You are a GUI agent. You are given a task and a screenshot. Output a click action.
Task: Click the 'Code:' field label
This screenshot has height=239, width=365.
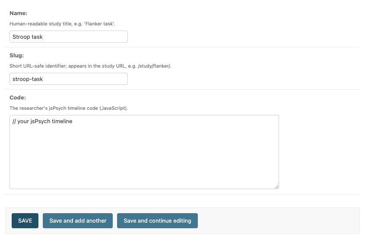click(x=18, y=98)
